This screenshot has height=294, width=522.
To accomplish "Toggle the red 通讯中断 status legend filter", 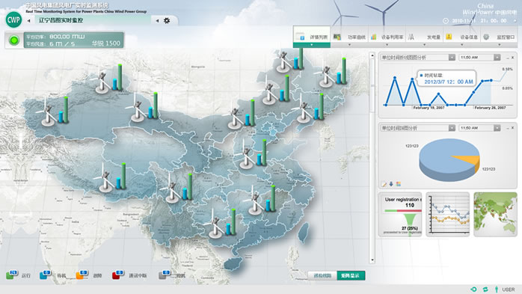I will (x=117, y=275).
